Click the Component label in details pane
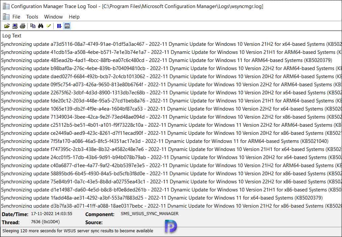The image size is (342, 237). (x=100, y=214)
